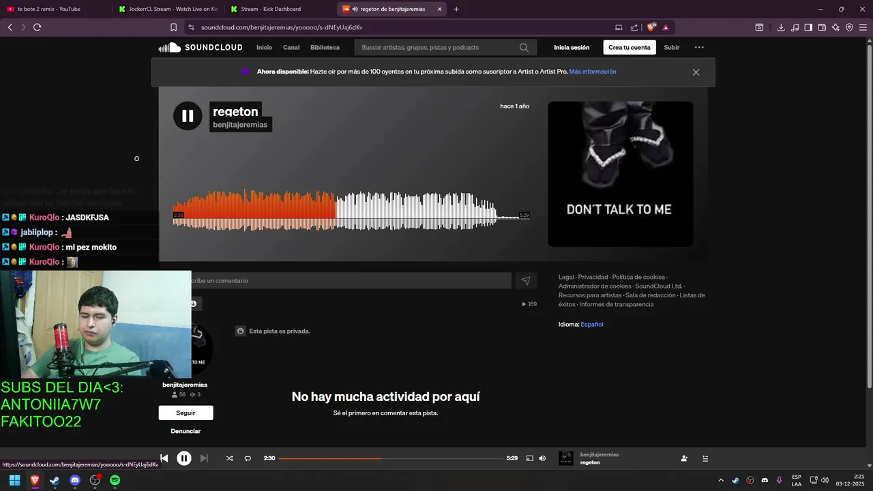Click Denunciar link
The width and height of the screenshot is (873, 491).
[x=186, y=431]
